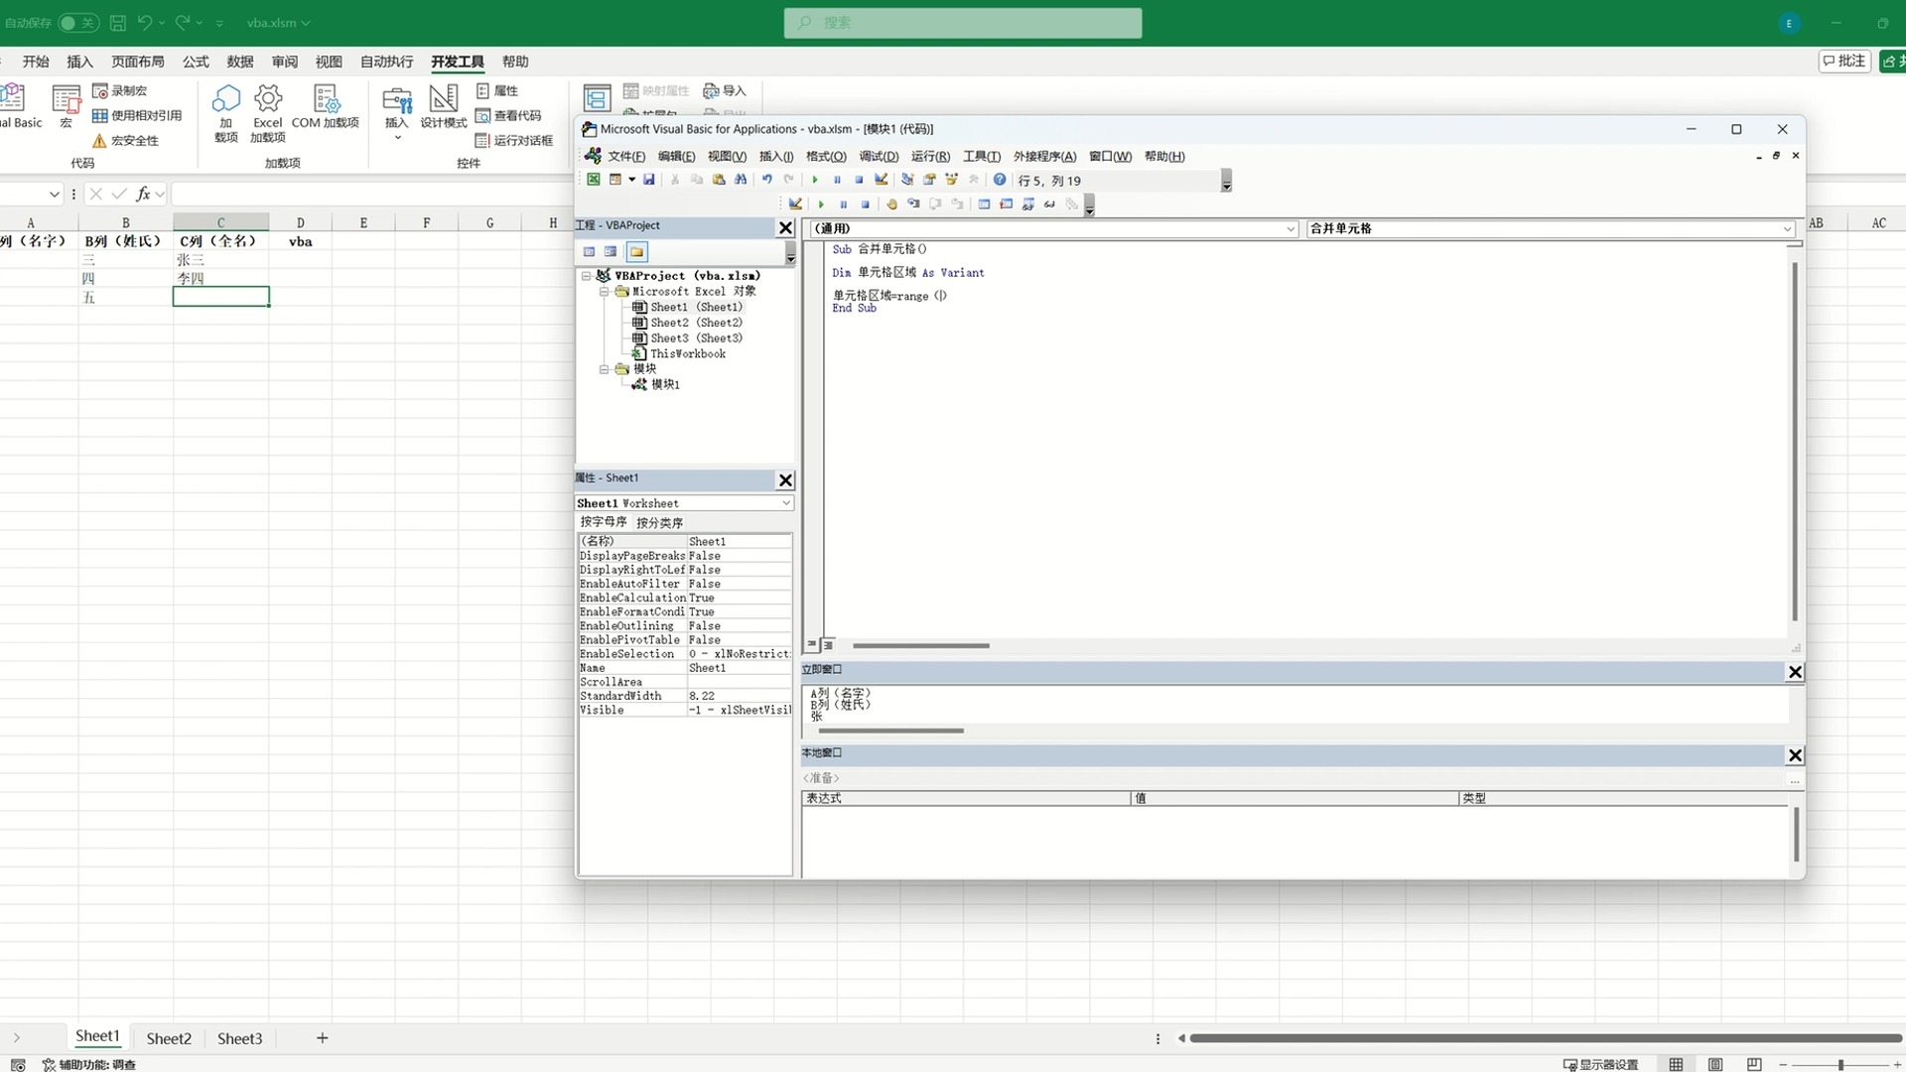1906x1072 pixels.
Task: Undo last edit in VBA toolbar
Action: 766,180
